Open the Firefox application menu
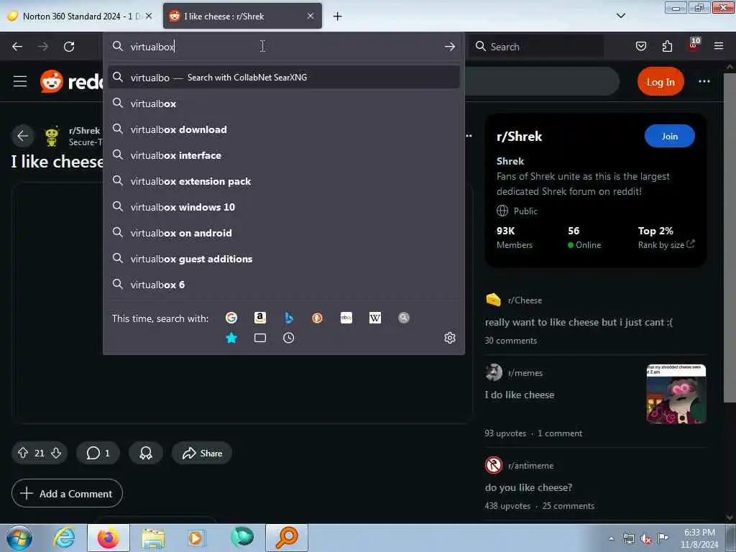 (x=719, y=46)
